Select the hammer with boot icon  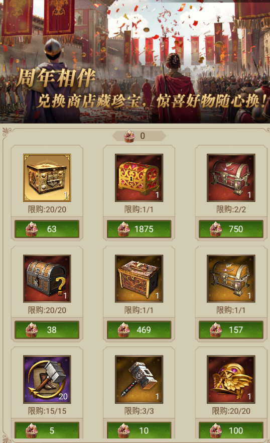[x=47, y=379]
